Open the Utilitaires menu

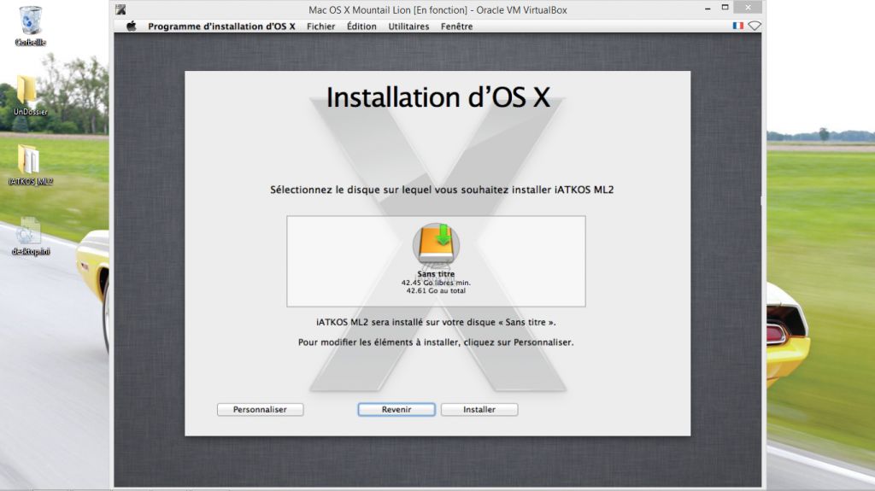pyautogui.click(x=408, y=26)
